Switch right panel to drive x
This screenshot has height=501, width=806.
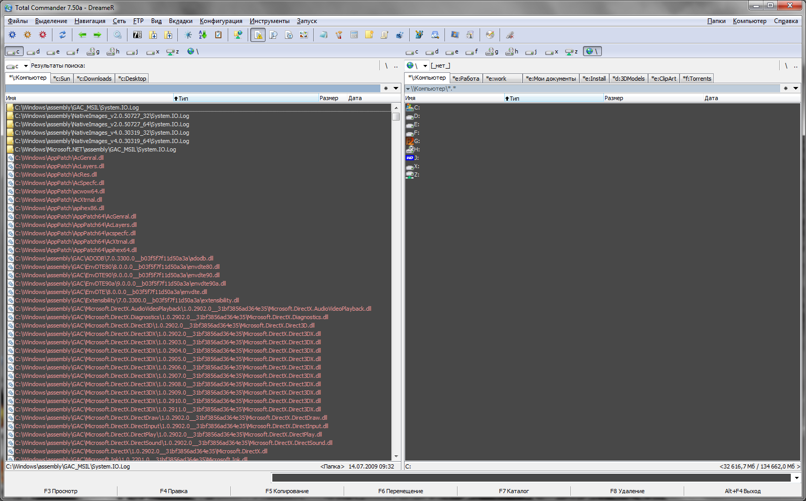coord(552,51)
